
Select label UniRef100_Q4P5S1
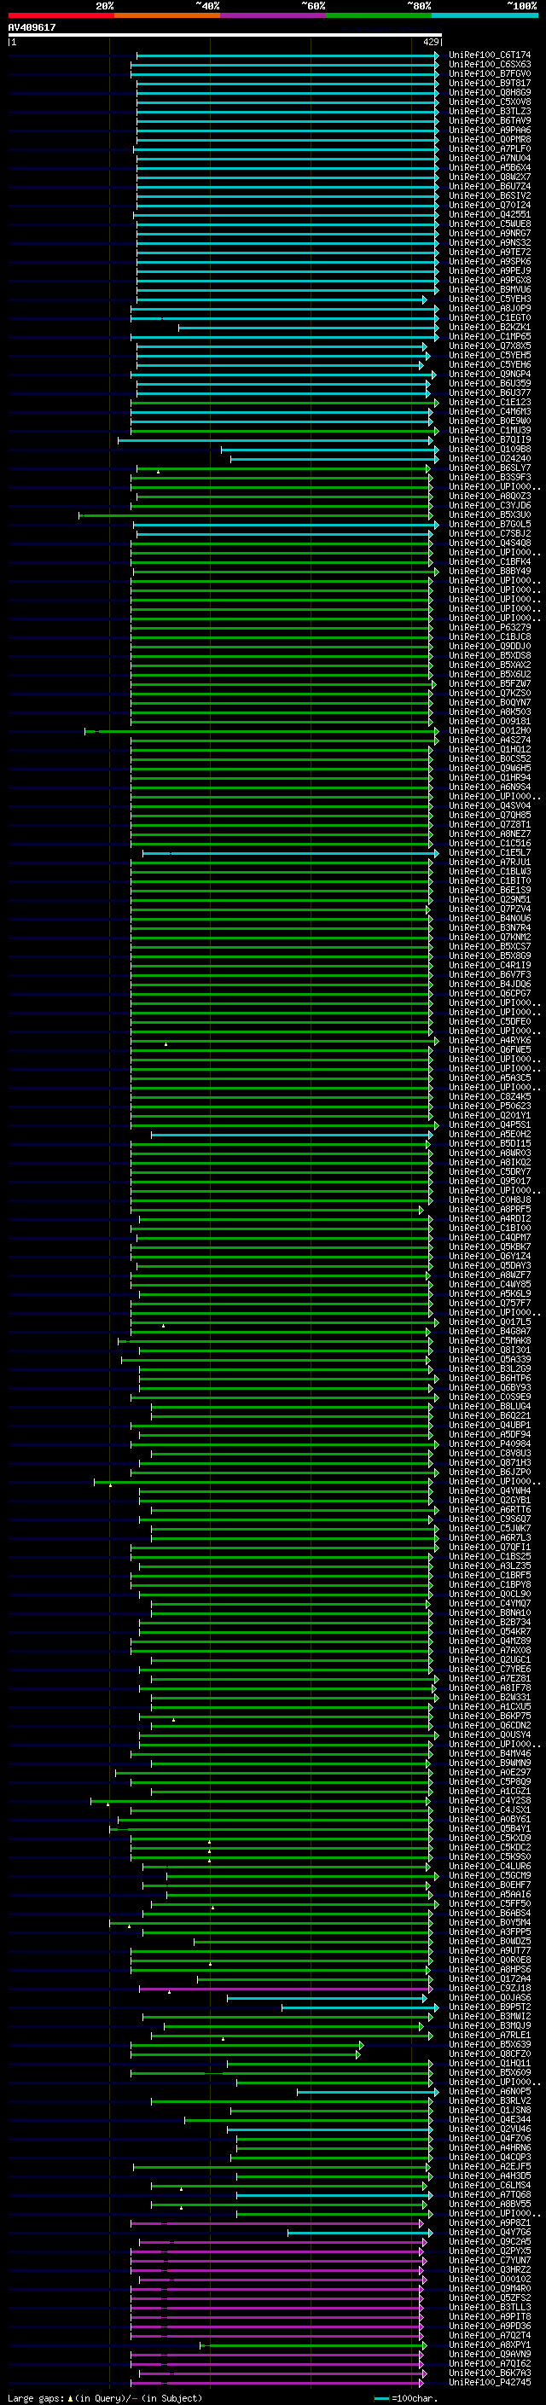[x=490, y=1125]
